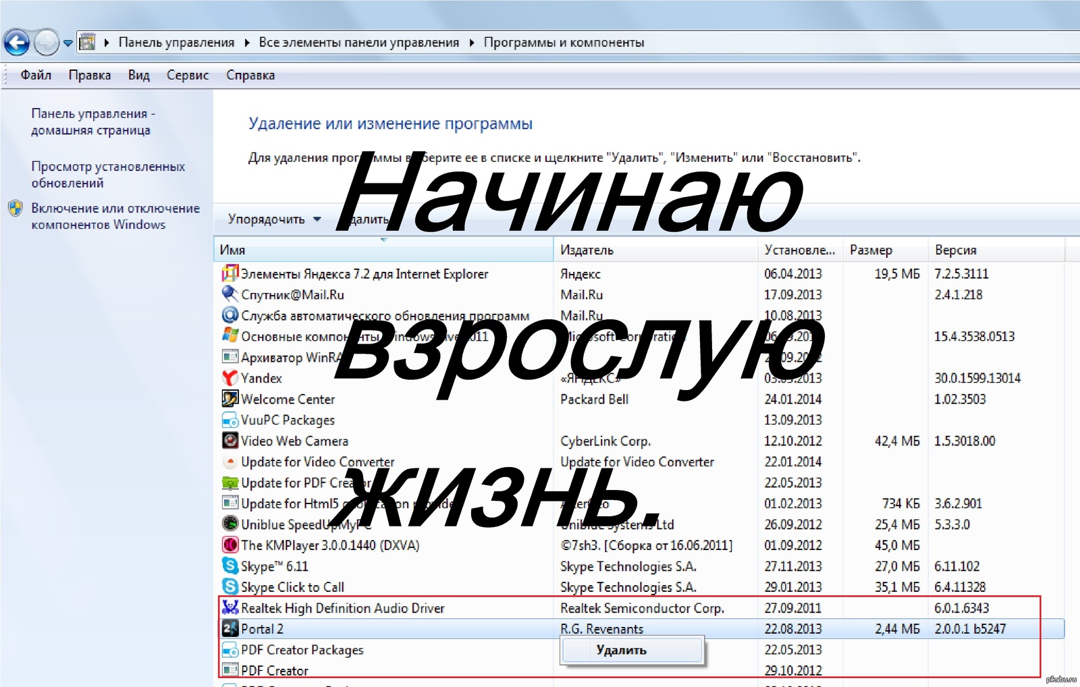Viewport: 1080px width, 687px height.
Task: Sort list by Издатель column header
Action: tap(587, 250)
